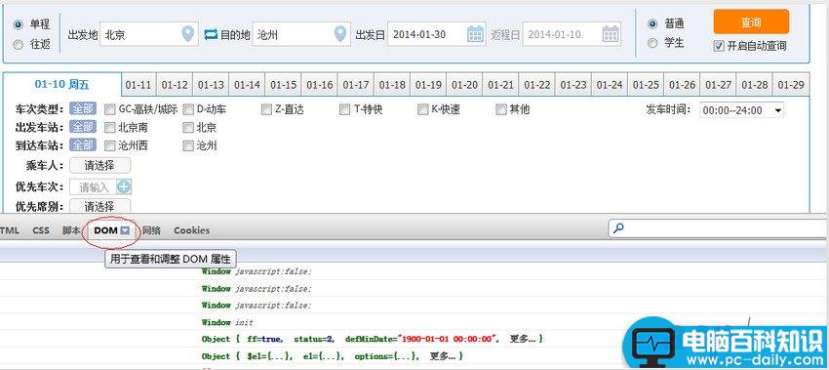Select the 往返 round-trip radio button

click(x=19, y=45)
